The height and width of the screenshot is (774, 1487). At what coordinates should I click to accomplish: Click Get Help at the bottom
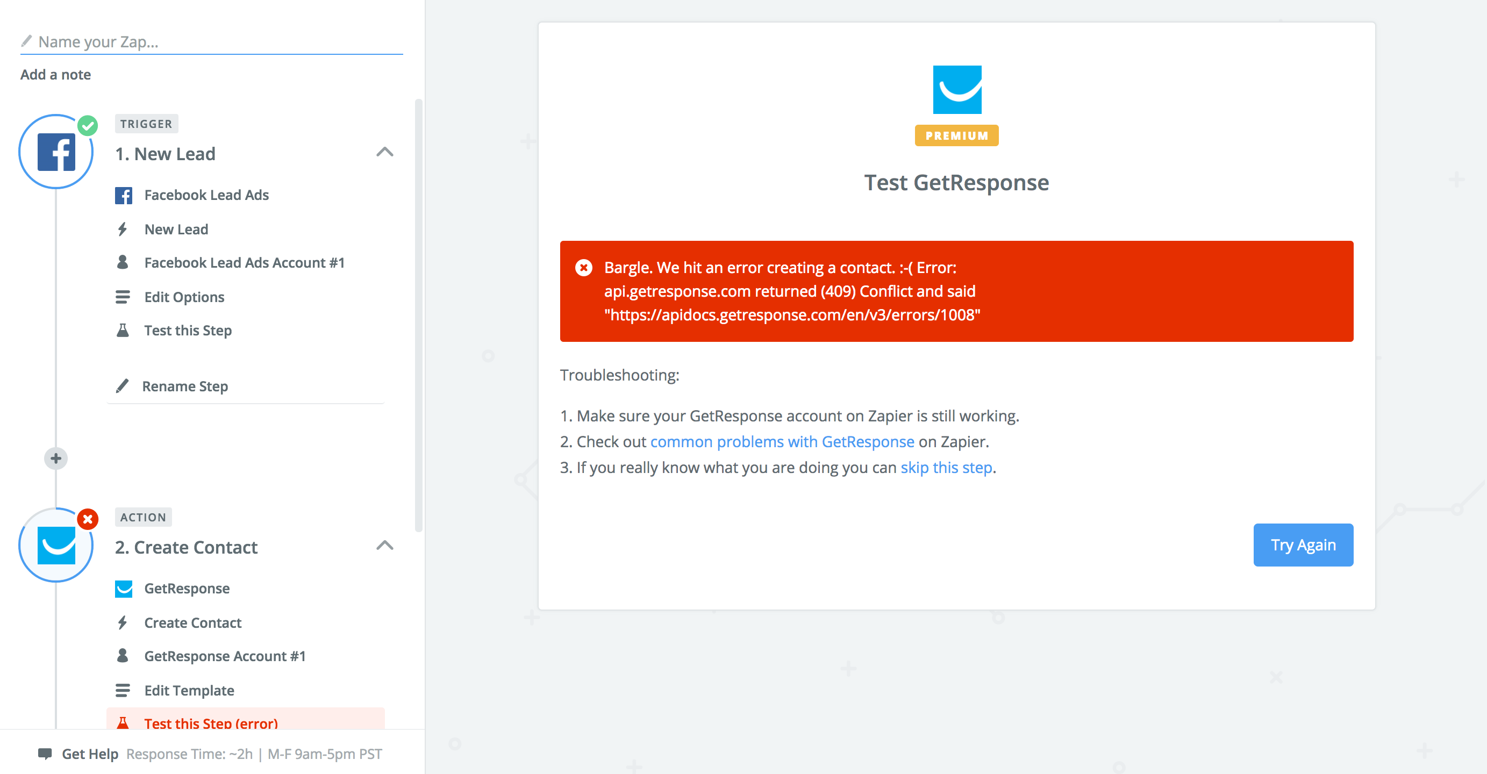[x=90, y=754]
